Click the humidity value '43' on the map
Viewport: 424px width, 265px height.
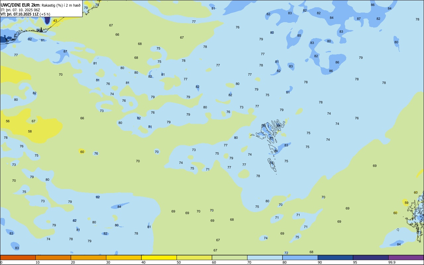(55, 20)
